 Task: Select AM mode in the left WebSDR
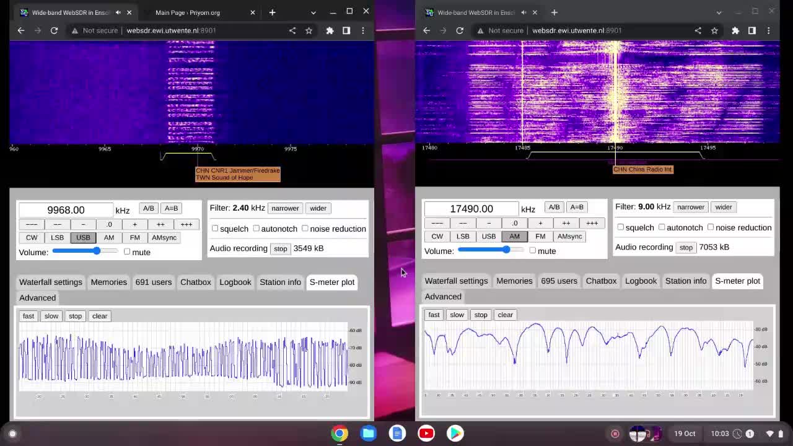point(109,238)
